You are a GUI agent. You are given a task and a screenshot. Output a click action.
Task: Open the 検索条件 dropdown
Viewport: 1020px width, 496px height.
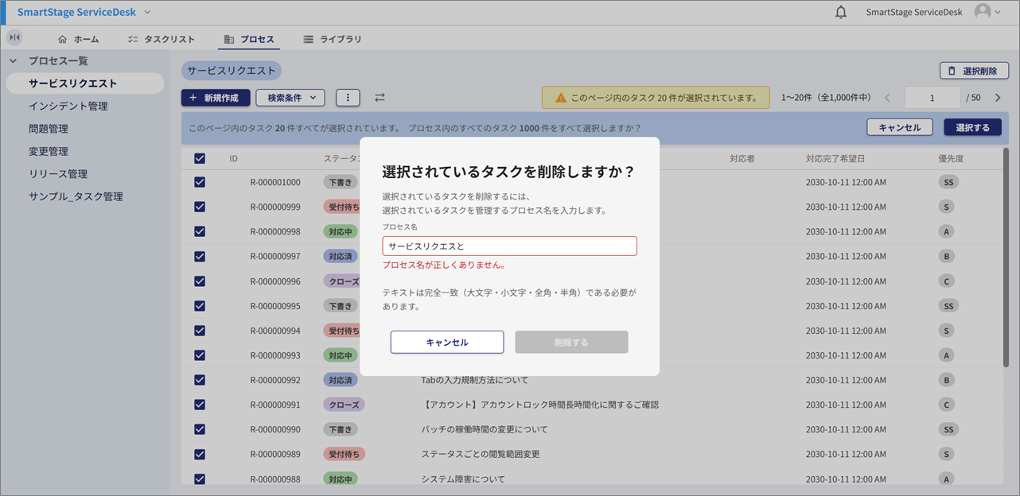click(290, 98)
